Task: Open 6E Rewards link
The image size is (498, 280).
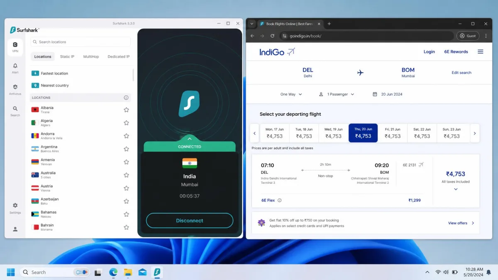Action: coord(456,52)
